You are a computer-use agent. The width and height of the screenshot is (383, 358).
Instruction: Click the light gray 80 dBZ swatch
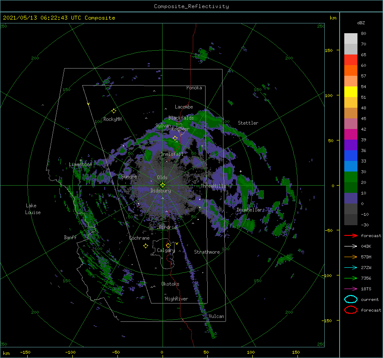[x=351, y=39]
